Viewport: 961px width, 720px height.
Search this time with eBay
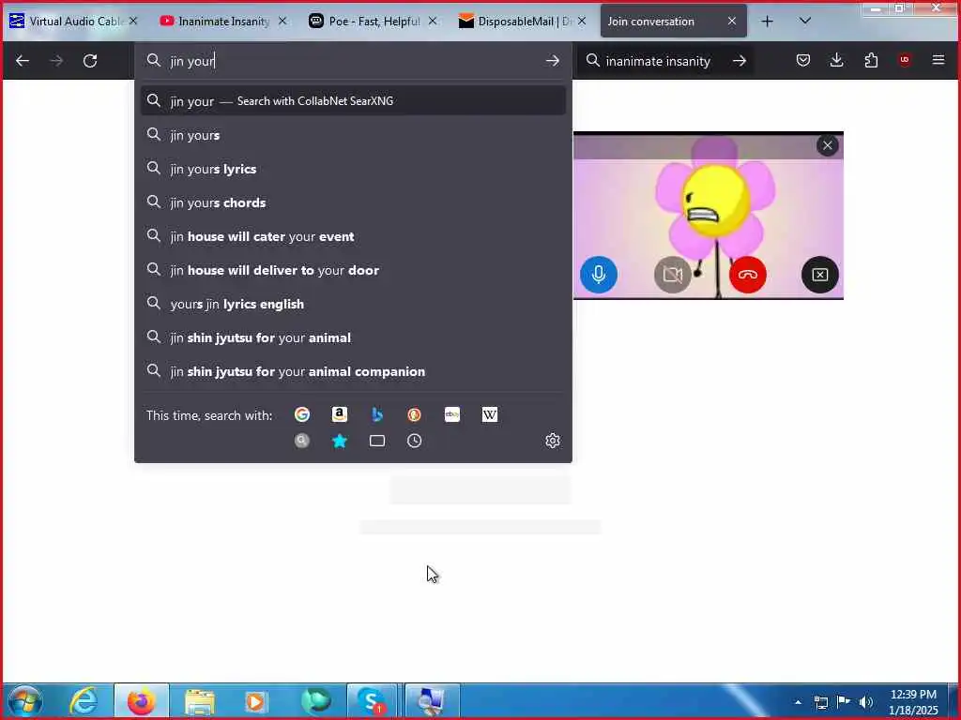pyautogui.click(x=452, y=414)
